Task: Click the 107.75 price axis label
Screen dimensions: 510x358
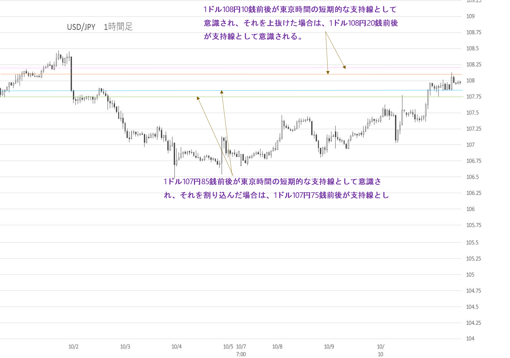Action: (474, 97)
